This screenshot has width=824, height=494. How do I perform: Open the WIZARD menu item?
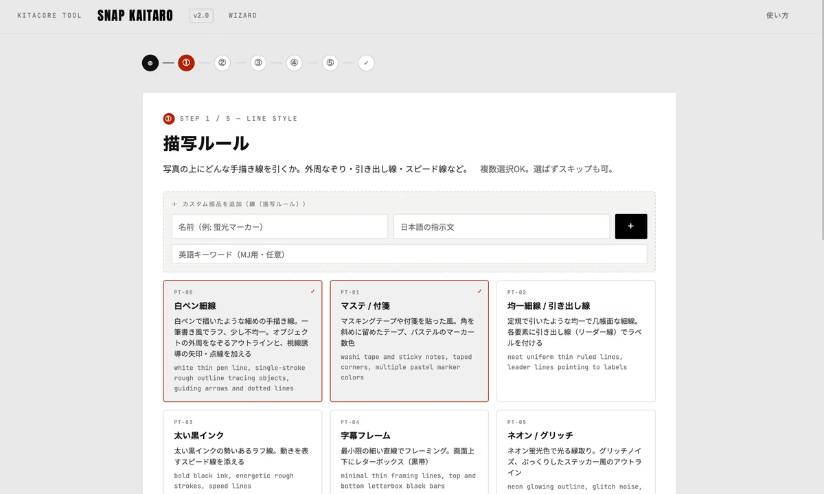pyautogui.click(x=242, y=16)
